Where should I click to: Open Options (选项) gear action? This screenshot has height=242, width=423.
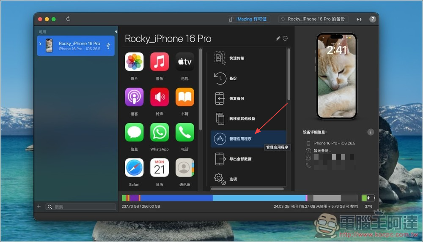click(x=248, y=179)
